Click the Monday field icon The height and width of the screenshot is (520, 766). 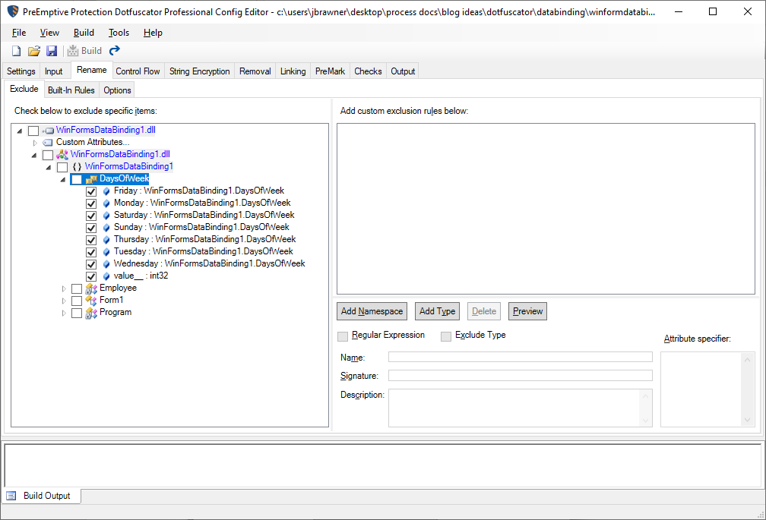pos(106,203)
